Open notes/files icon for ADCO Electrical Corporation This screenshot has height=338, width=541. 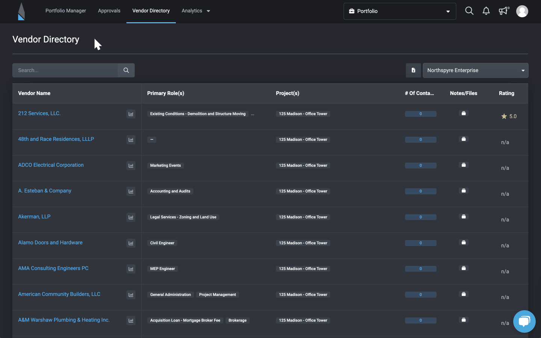[x=464, y=165]
